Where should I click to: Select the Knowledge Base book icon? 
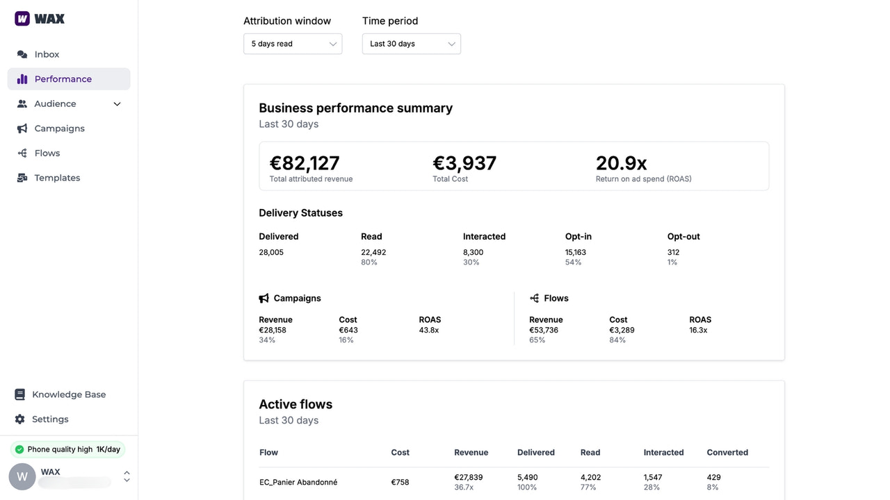[x=19, y=394]
